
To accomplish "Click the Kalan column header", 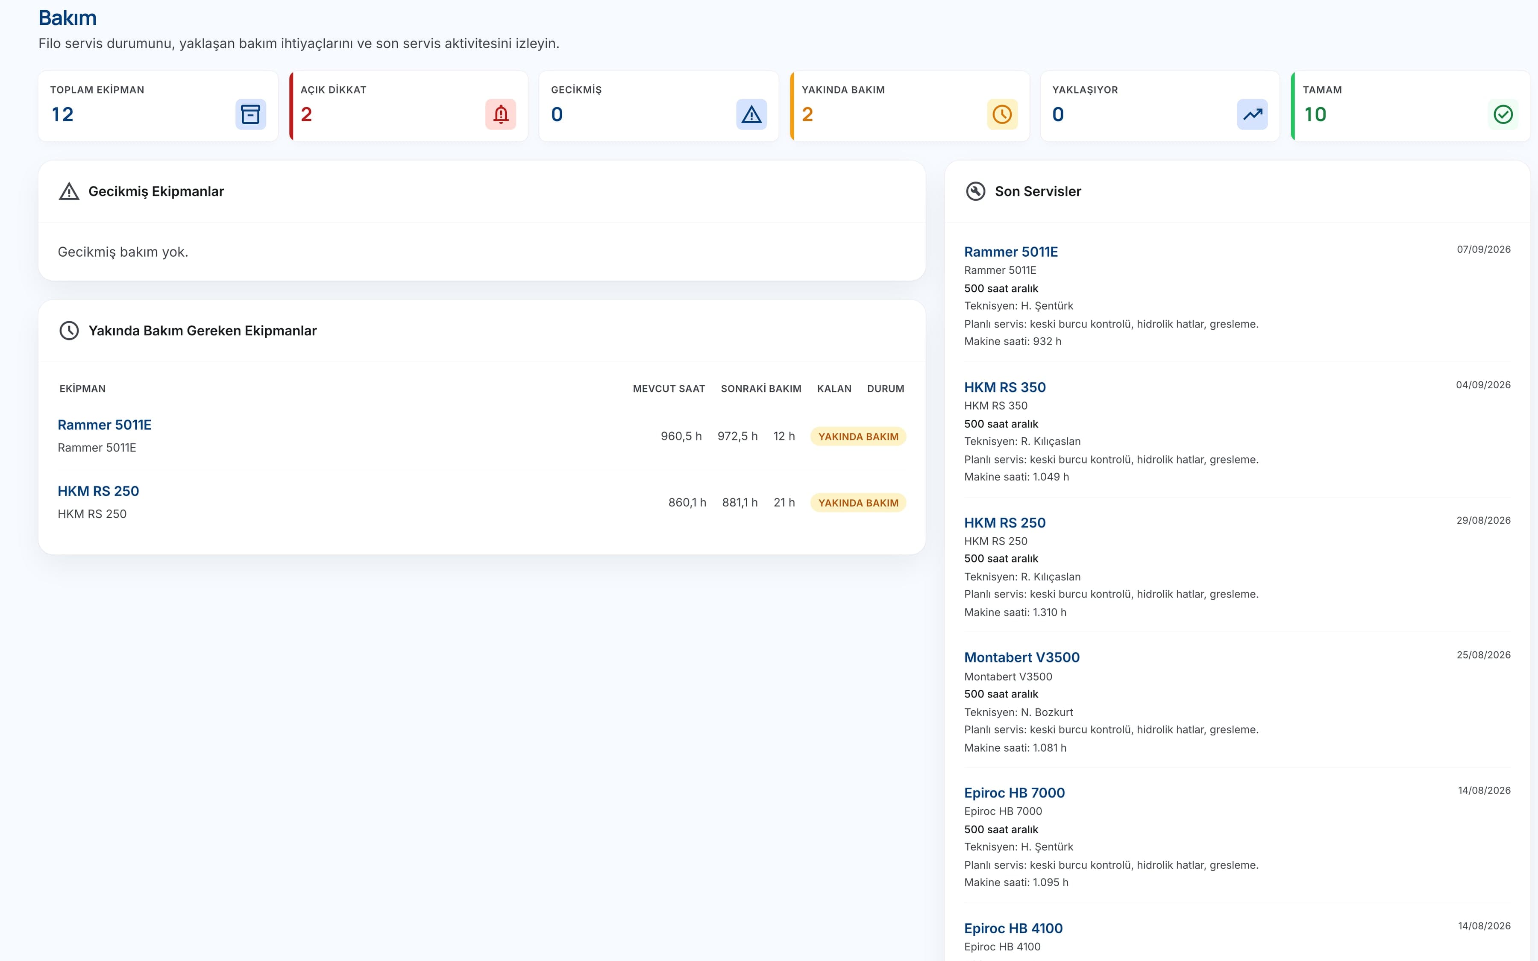I will (x=834, y=388).
